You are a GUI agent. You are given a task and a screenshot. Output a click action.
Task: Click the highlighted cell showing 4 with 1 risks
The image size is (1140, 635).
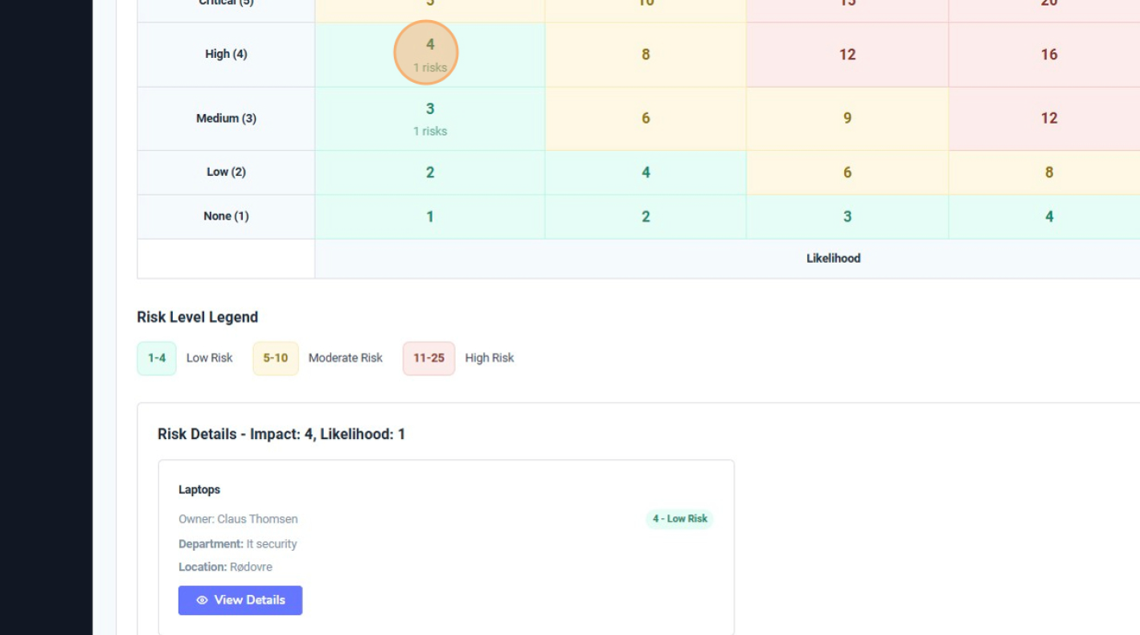[428, 54]
